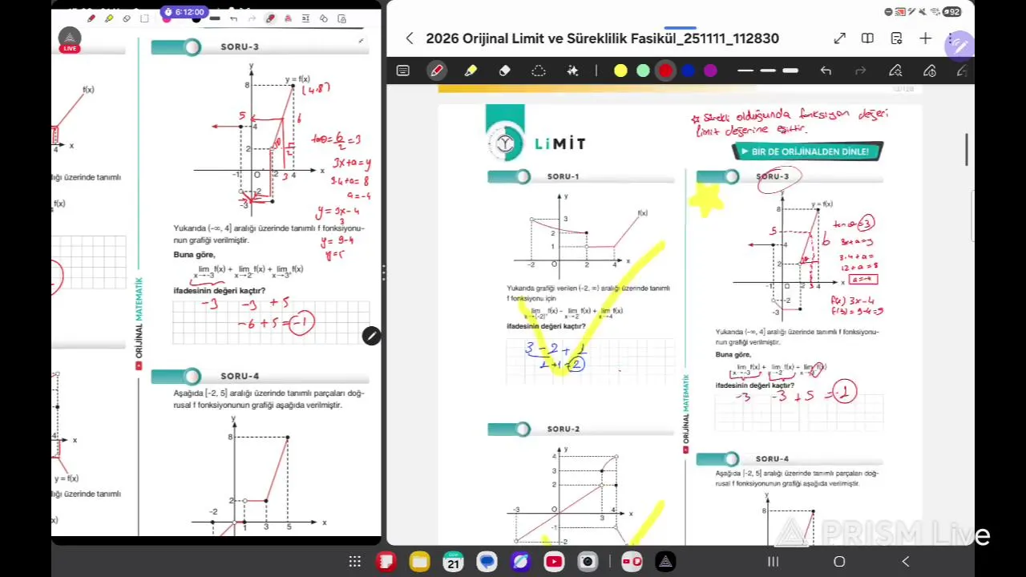The width and height of the screenshot is (1026, 577).
Task: Open the app drawer grid icon
Action: coord(354,562)
